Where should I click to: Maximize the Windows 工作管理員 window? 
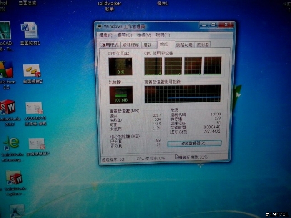pos(213,25)
